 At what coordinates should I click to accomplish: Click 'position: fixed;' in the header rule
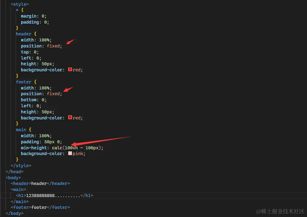coord(41,46)
